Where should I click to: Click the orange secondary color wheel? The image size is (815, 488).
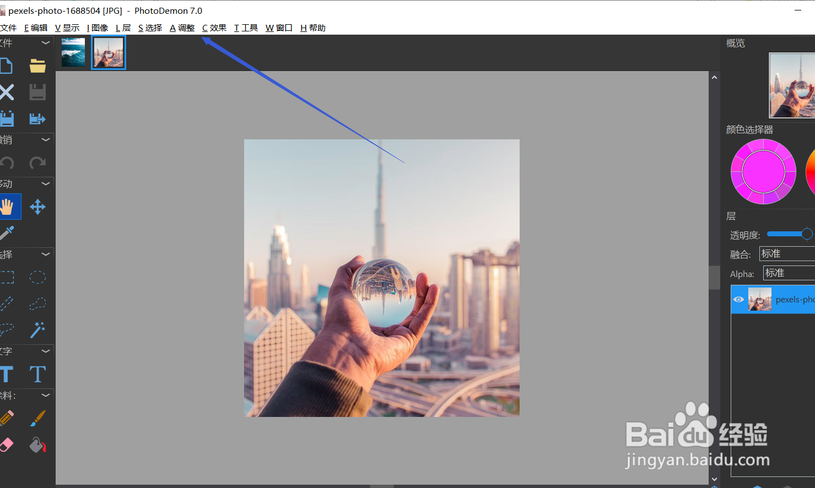(811, 172)
